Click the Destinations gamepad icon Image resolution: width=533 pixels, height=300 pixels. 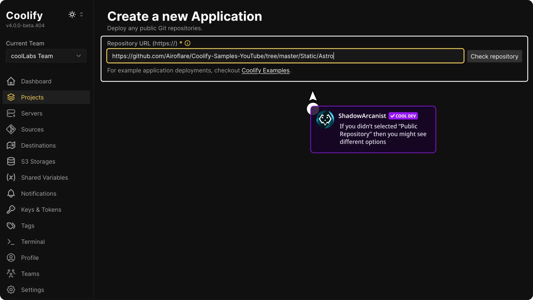[x=11, y=145]
